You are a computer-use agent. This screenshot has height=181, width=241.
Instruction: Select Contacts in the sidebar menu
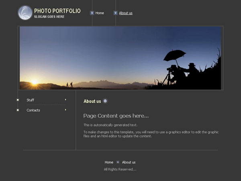pyautogui.click(x=33, y=110)
